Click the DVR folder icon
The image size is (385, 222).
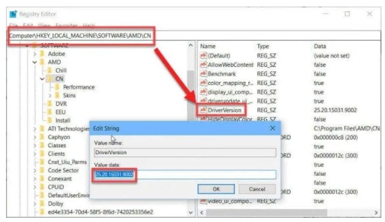click(x=50, y=103)
